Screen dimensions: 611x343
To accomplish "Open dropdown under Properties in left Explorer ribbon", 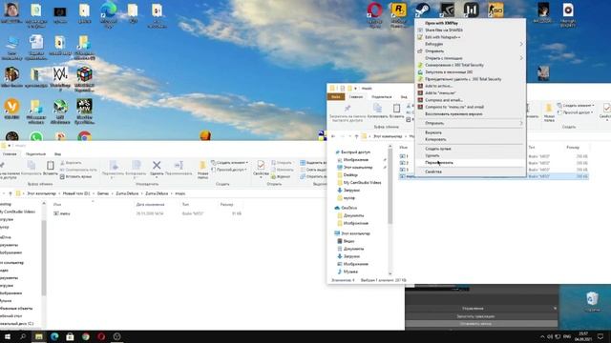I will pyautogui.click(x=261, y=178).
